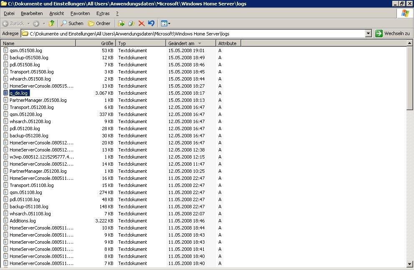Click the copy-to-folder toolbar icon
Viewport: 414px width, 270px height.
(x=131, y=23)
